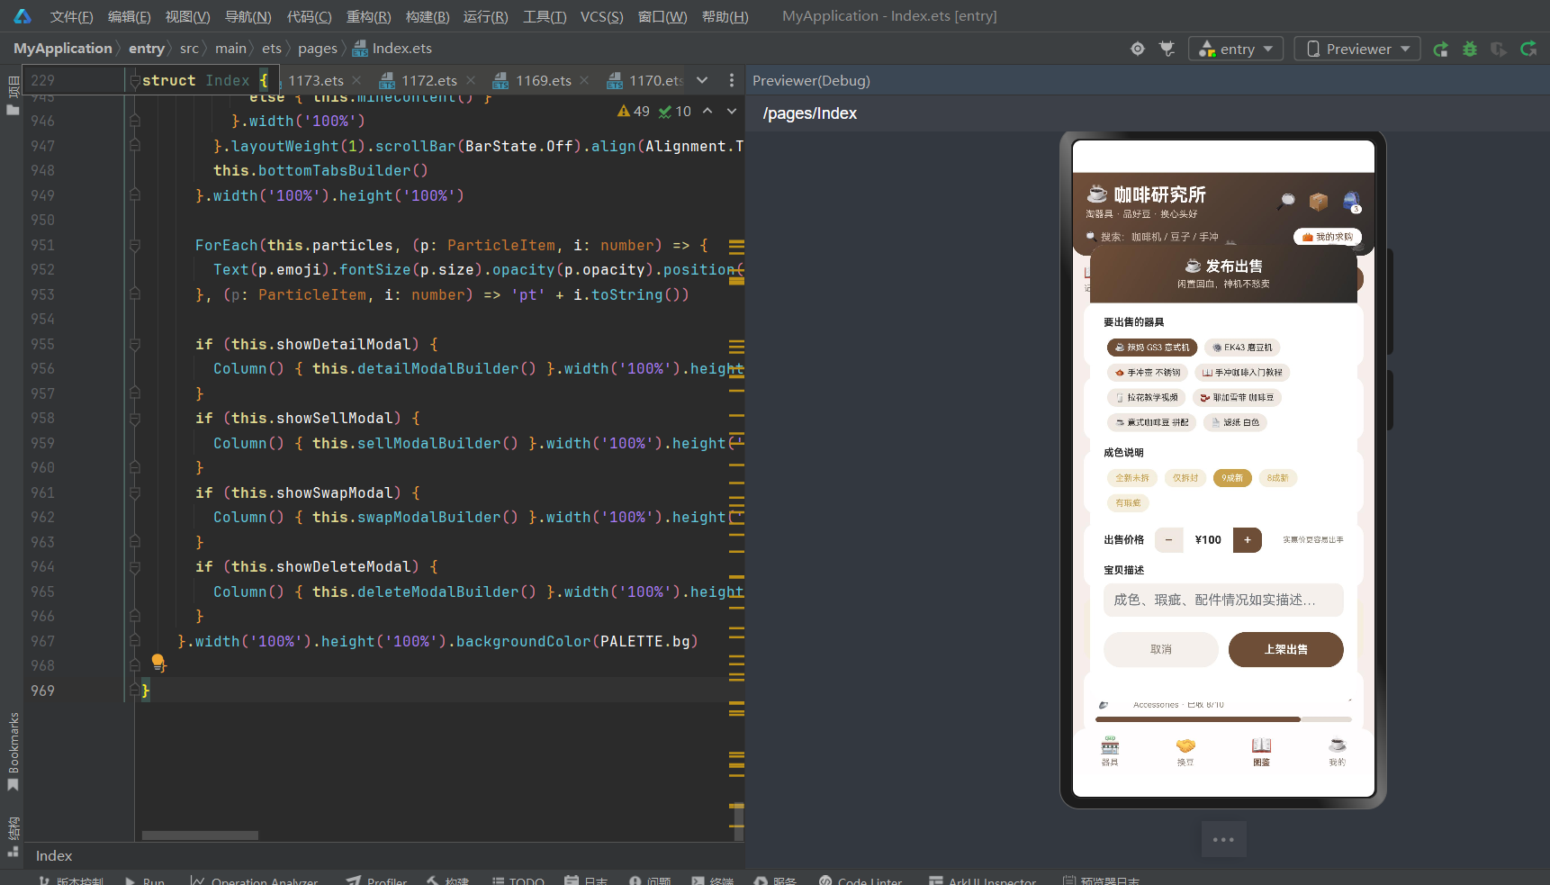The width and height of the screenshot is (1550, 885).
Task: Open the Project tool window sidebar icon
Action: 13,95
